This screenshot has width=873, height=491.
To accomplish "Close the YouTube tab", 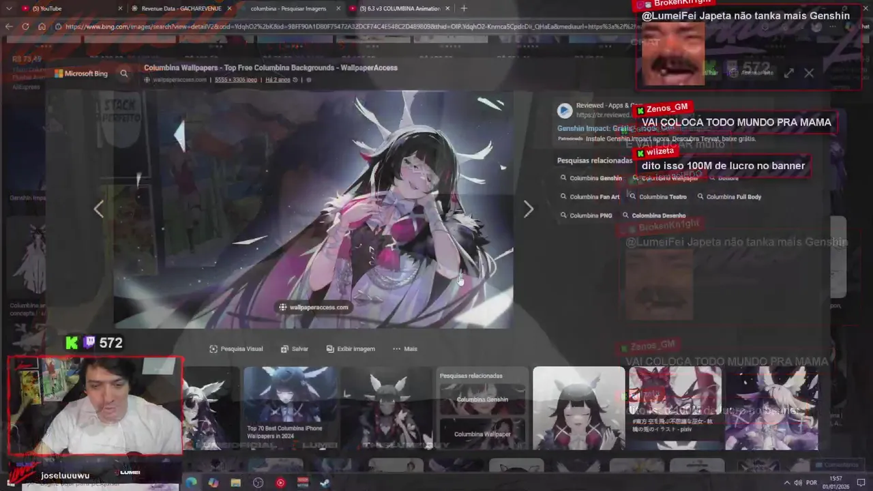I will click(x=120, y=8).
